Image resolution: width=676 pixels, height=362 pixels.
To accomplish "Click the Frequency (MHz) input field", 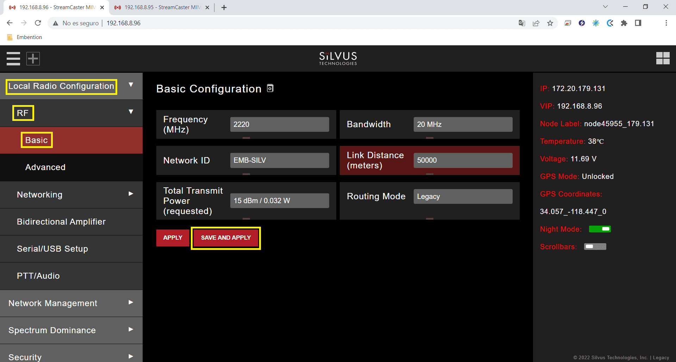I will click(279, 124).
